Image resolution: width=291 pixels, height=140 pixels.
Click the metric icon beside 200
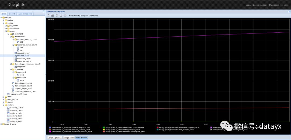pyautogui.click(x=18, y=47)
